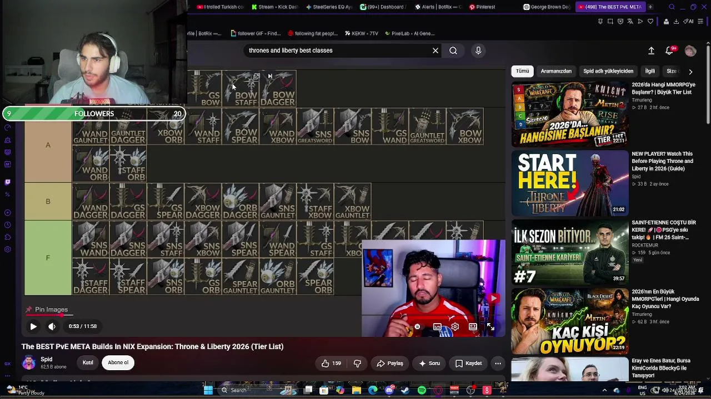Subscribe with the Abone ol button
711x399 pixels.
[118, 363]
